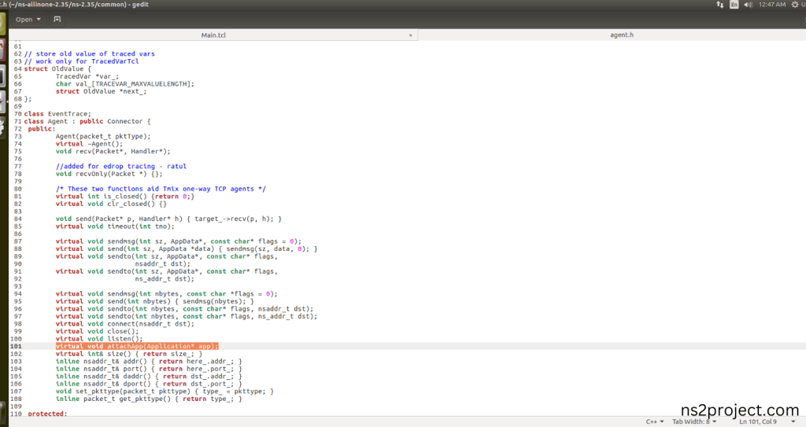Screen dimensions: 806x427
Task: Click the Ln 101, Col 9 indicator
Action: pyautogui.click(x=758, y=421)
